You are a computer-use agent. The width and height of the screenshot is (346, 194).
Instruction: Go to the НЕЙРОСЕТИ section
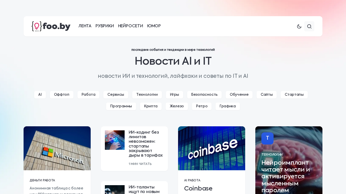[130, 26]
